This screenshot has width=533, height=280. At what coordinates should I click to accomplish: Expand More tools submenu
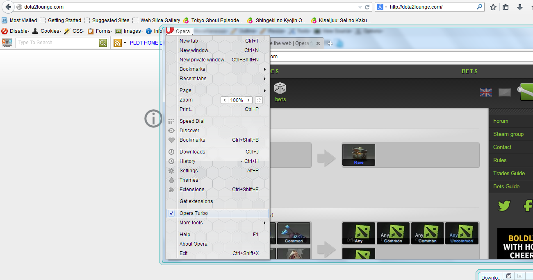pyautogui.click(x=218, y=223)
